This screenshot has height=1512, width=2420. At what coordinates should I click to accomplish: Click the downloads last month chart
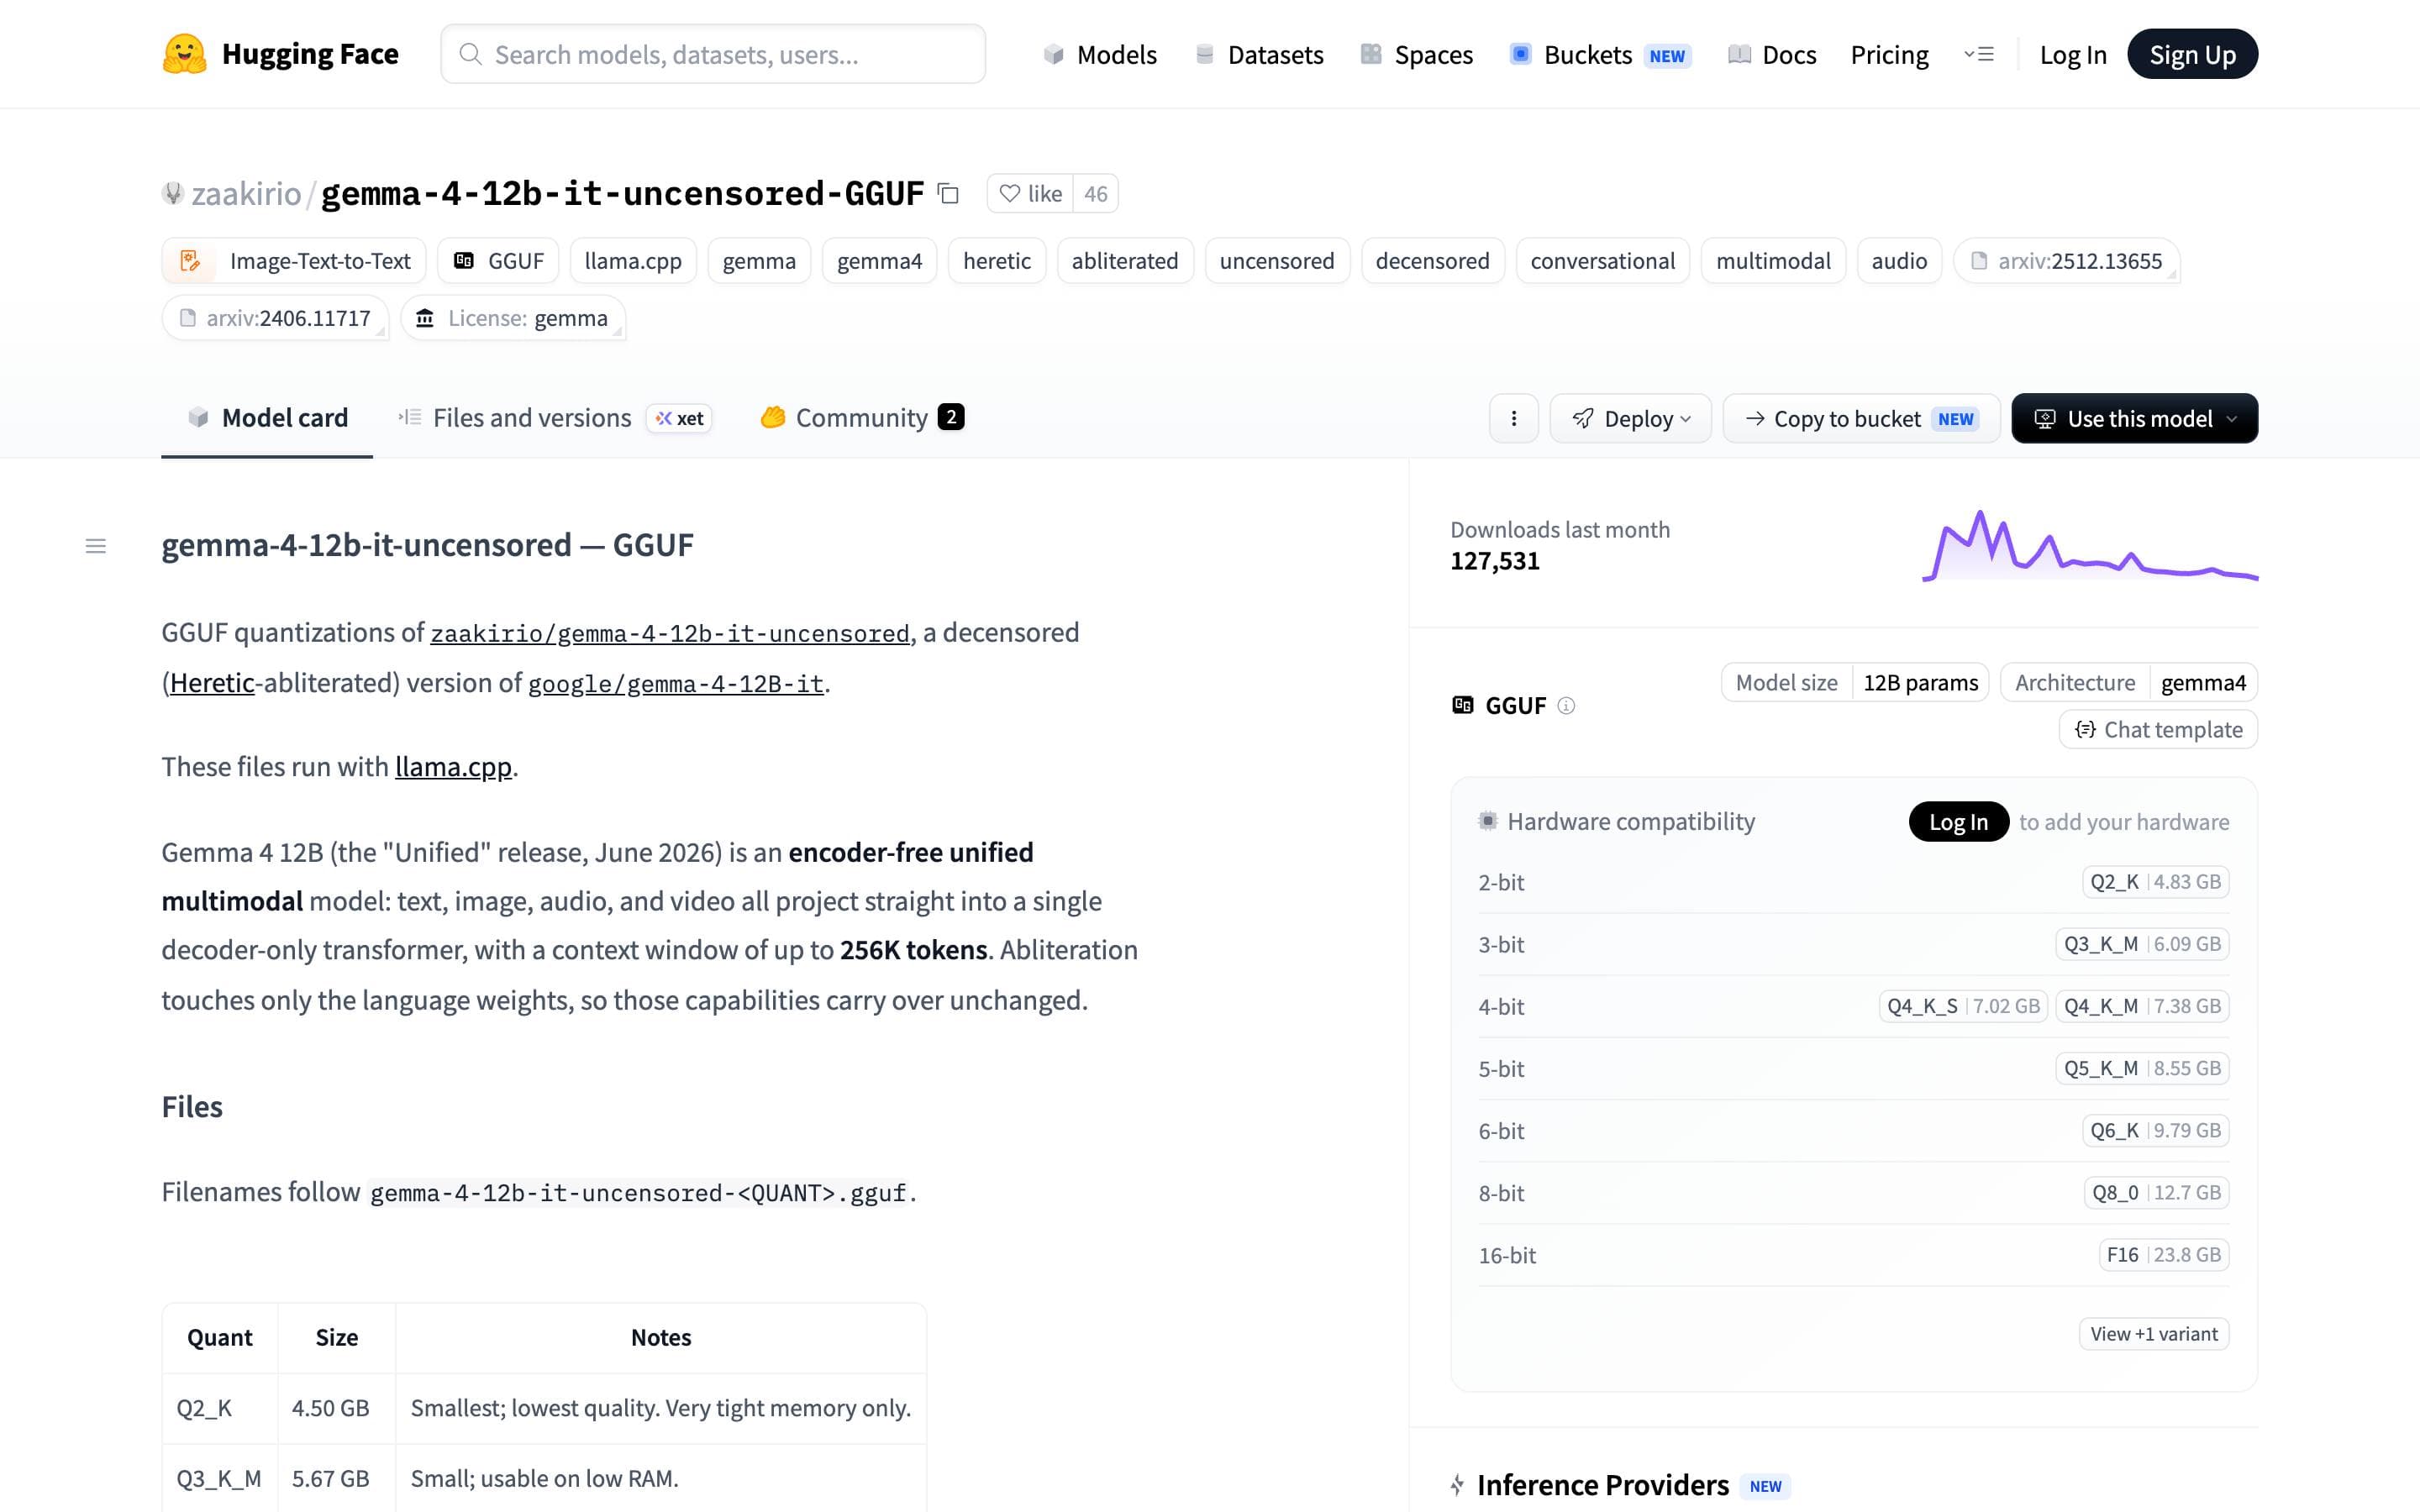2090,546
